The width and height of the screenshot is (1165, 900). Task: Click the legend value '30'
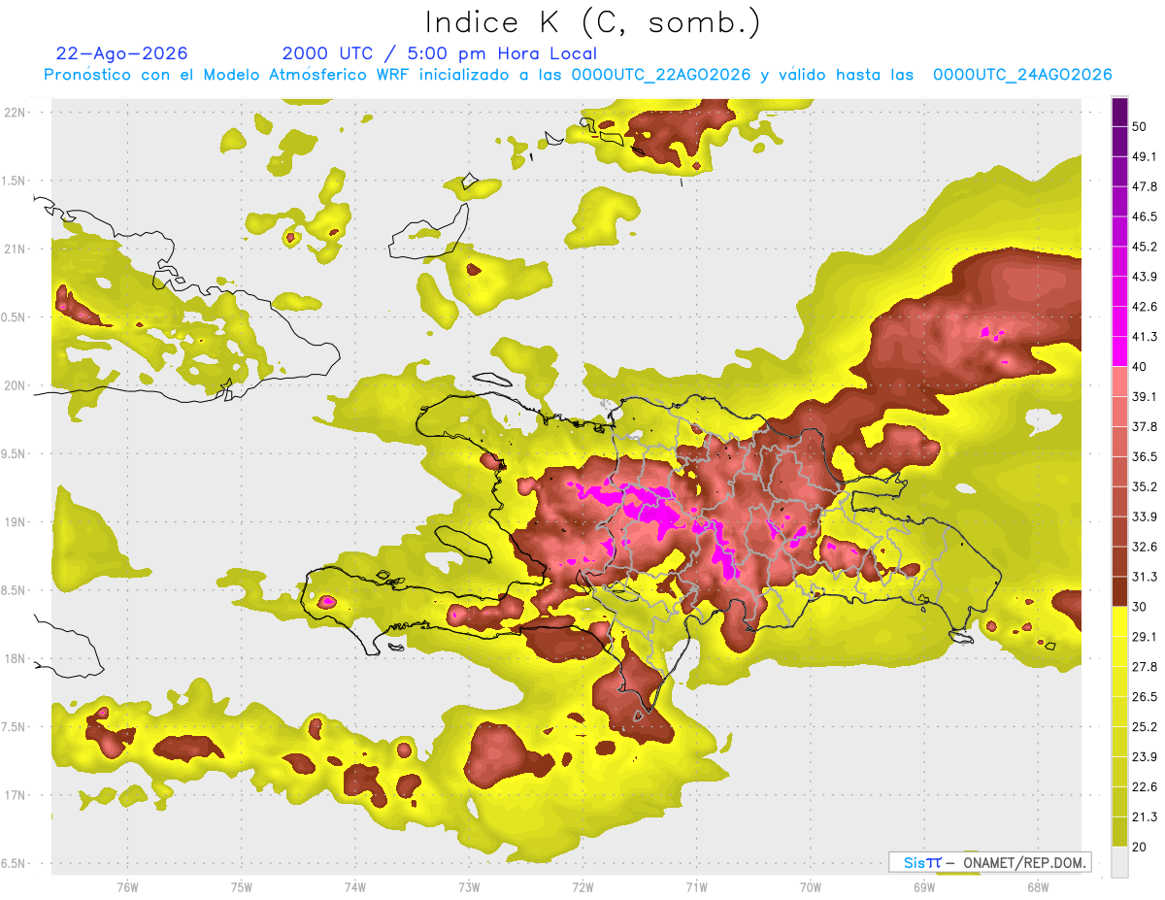[x=1140, y=607]
